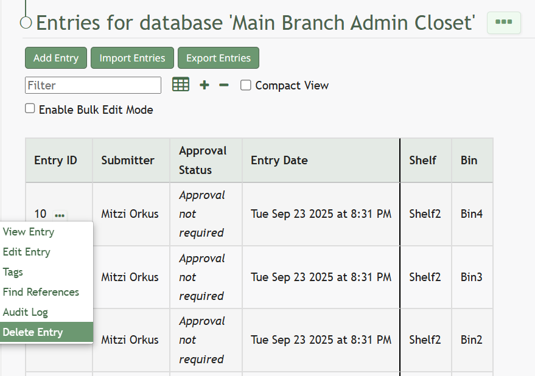Click the Import Entries button
Screen dimensions: 535x376
pos(133,58)
